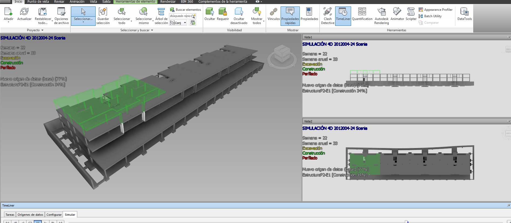Click the Restablecer todo icon

[x=43, y=12]
